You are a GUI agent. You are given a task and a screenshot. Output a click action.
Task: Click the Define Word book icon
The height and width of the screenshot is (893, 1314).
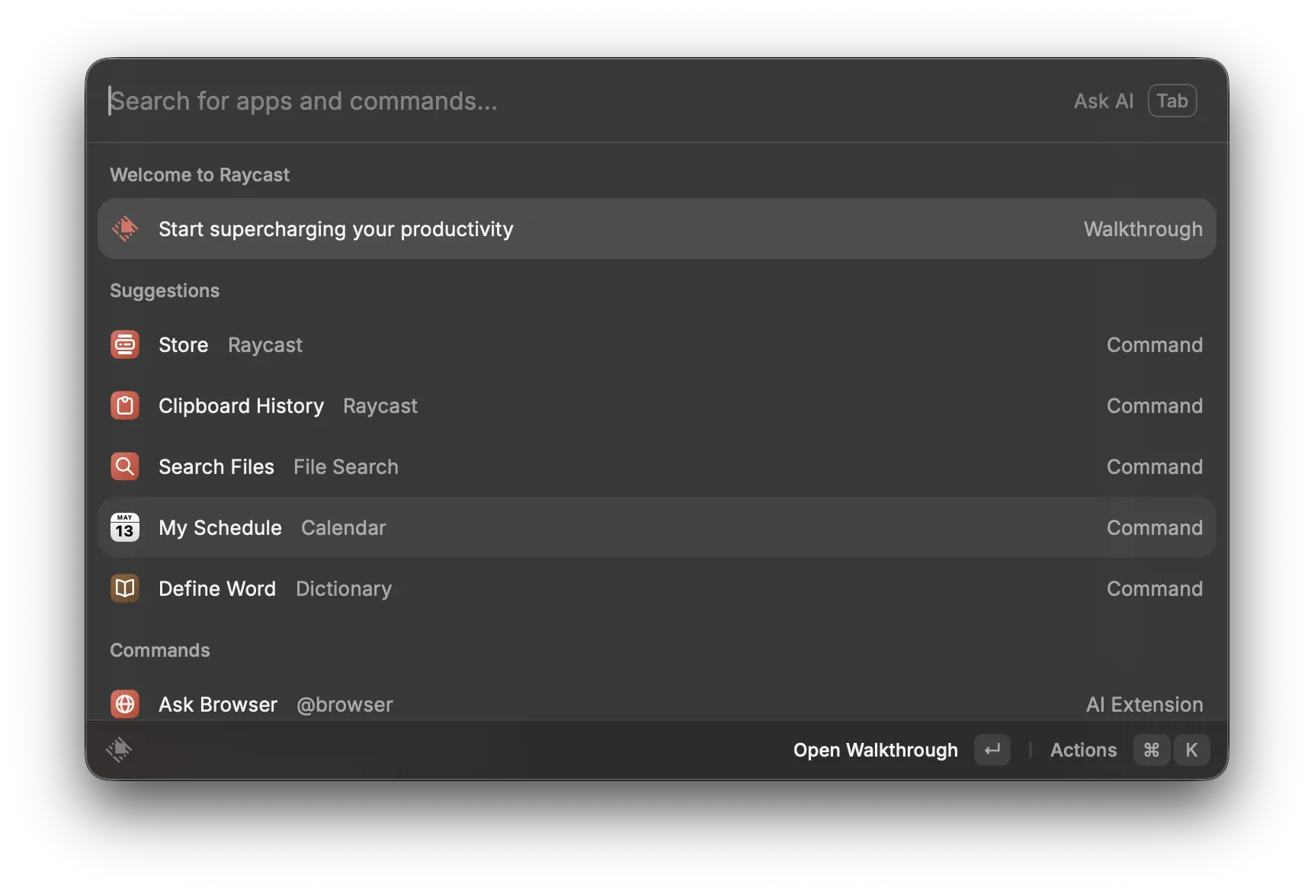[125, 588]
